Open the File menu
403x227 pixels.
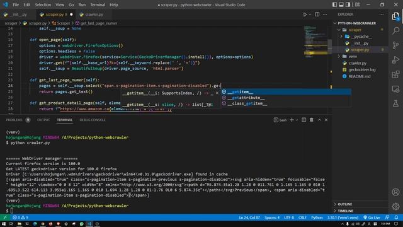coord(16,4)
